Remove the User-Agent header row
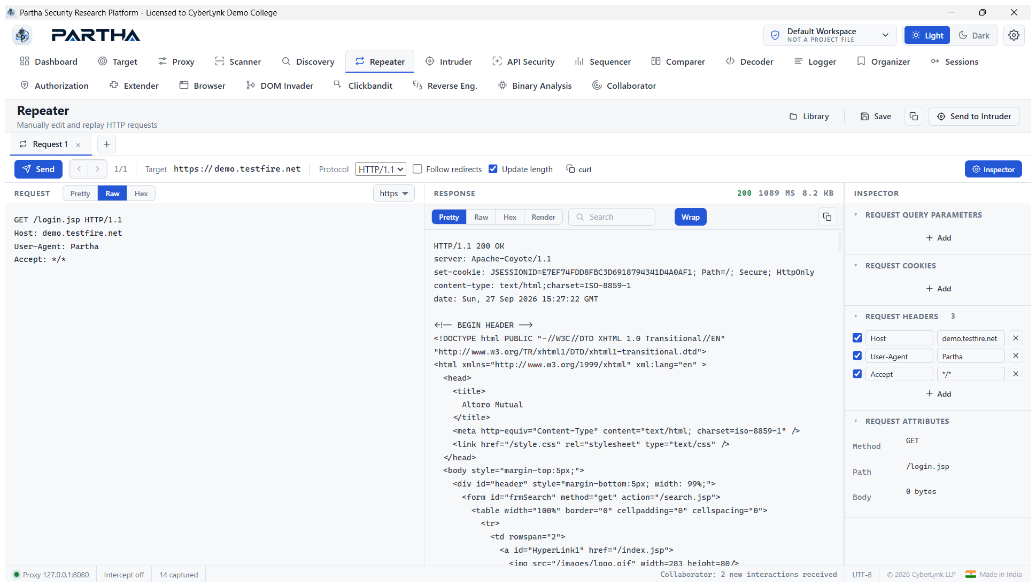Image resolution: width=1036 pixels, height=587 pixels. point(1016,356)
